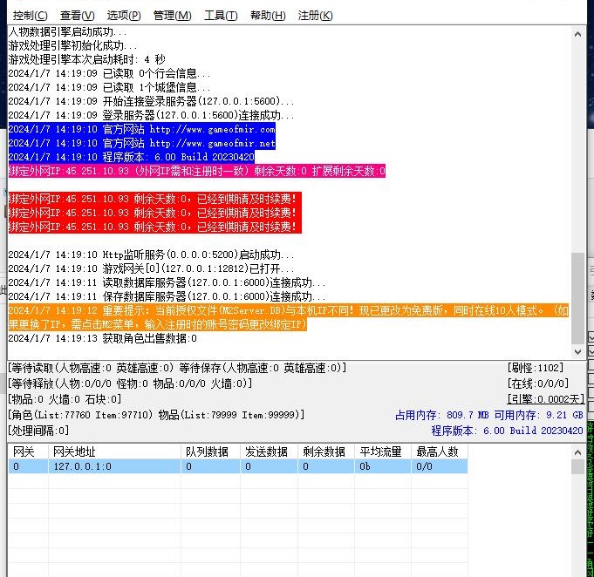Viewport: 594px width, 577px height.
Task: Open the 选项(P) menu
Action: (x=124, y=16)
